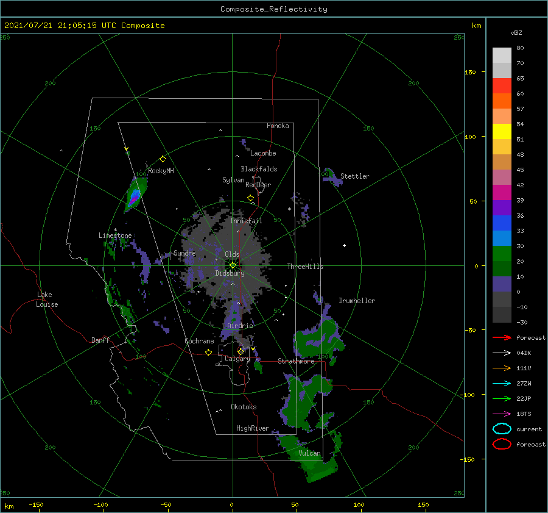Click the large green echo region west of Drumheller
This screenshot has height=513, width=548.
pos(318,340)
